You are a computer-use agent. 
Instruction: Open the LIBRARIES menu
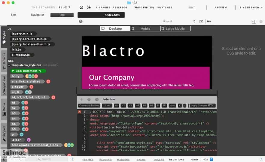[103, 7]
